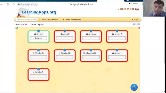
Task: Switch site language to Spanish flag
Action: click(128, 9)
